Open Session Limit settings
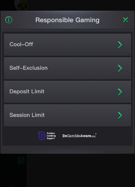The image size is (135, 187). tap(67, 115)
